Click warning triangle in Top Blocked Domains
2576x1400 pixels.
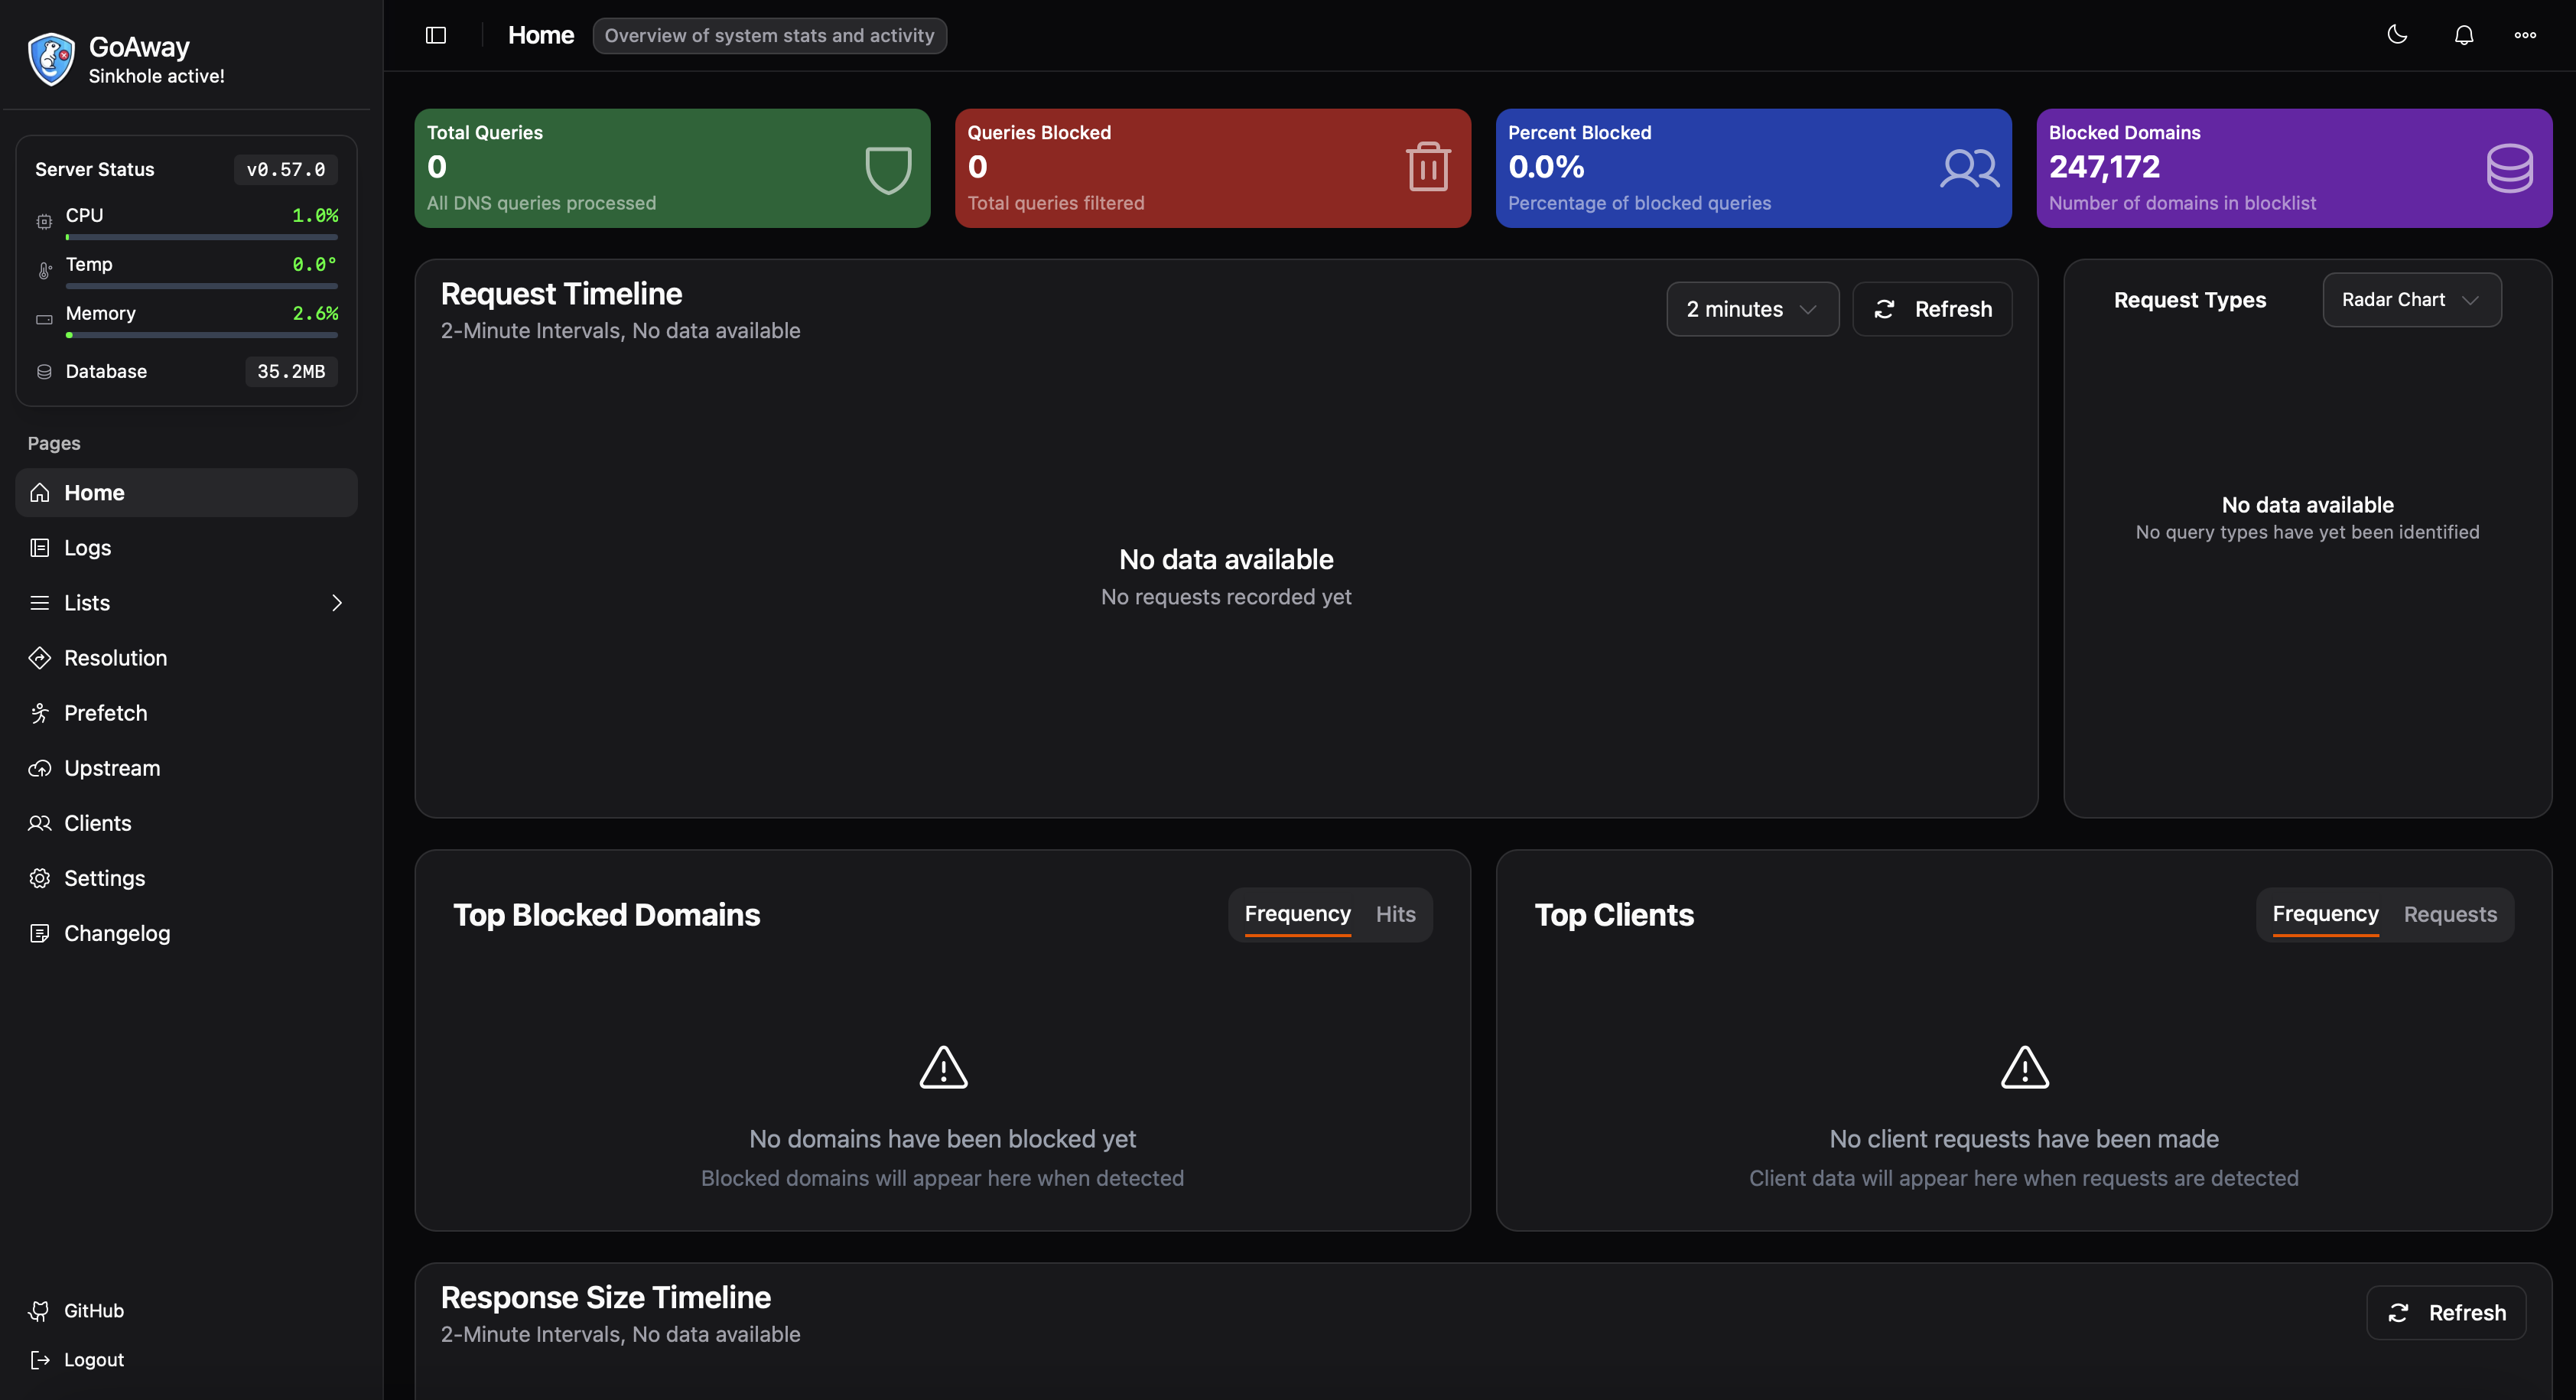point(943,1068)
